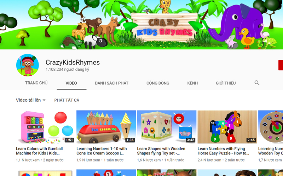Expand the "Video tải lên" dropdown
The image size is (283, 176).
(x=31, y=100)
